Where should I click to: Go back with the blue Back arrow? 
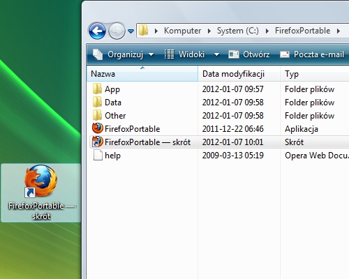click(97, 31)
